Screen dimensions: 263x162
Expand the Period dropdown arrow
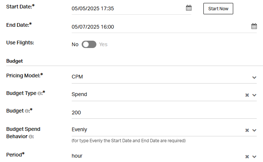pos(254,157)
